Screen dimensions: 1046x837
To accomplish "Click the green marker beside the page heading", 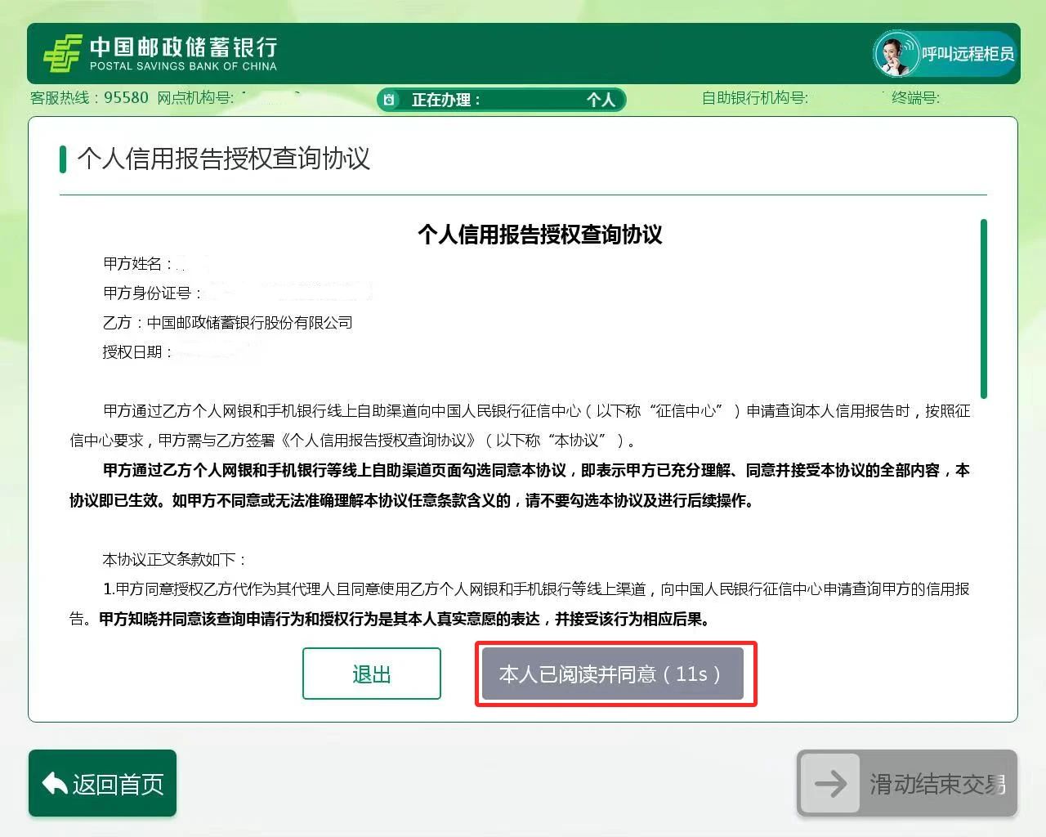I will pos(62,159).
